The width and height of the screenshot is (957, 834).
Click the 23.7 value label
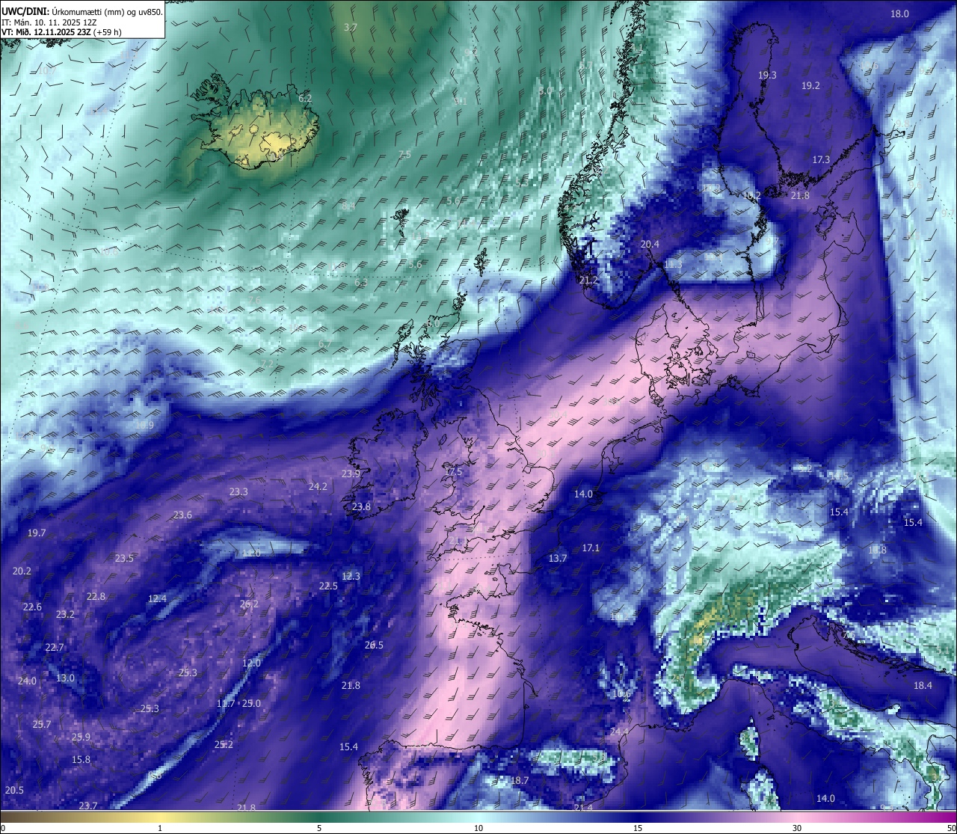point(88,805)
